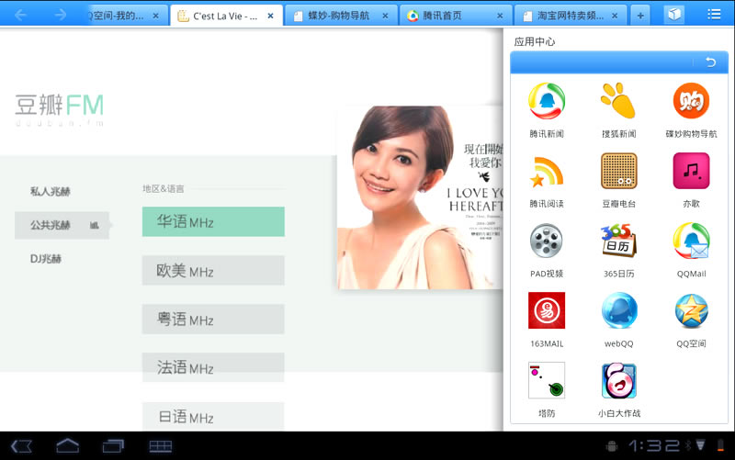The height and width of the screenshot is (460, 735).
Task: Close the C'est La Vie tab
Action: (x=270, y=16)
